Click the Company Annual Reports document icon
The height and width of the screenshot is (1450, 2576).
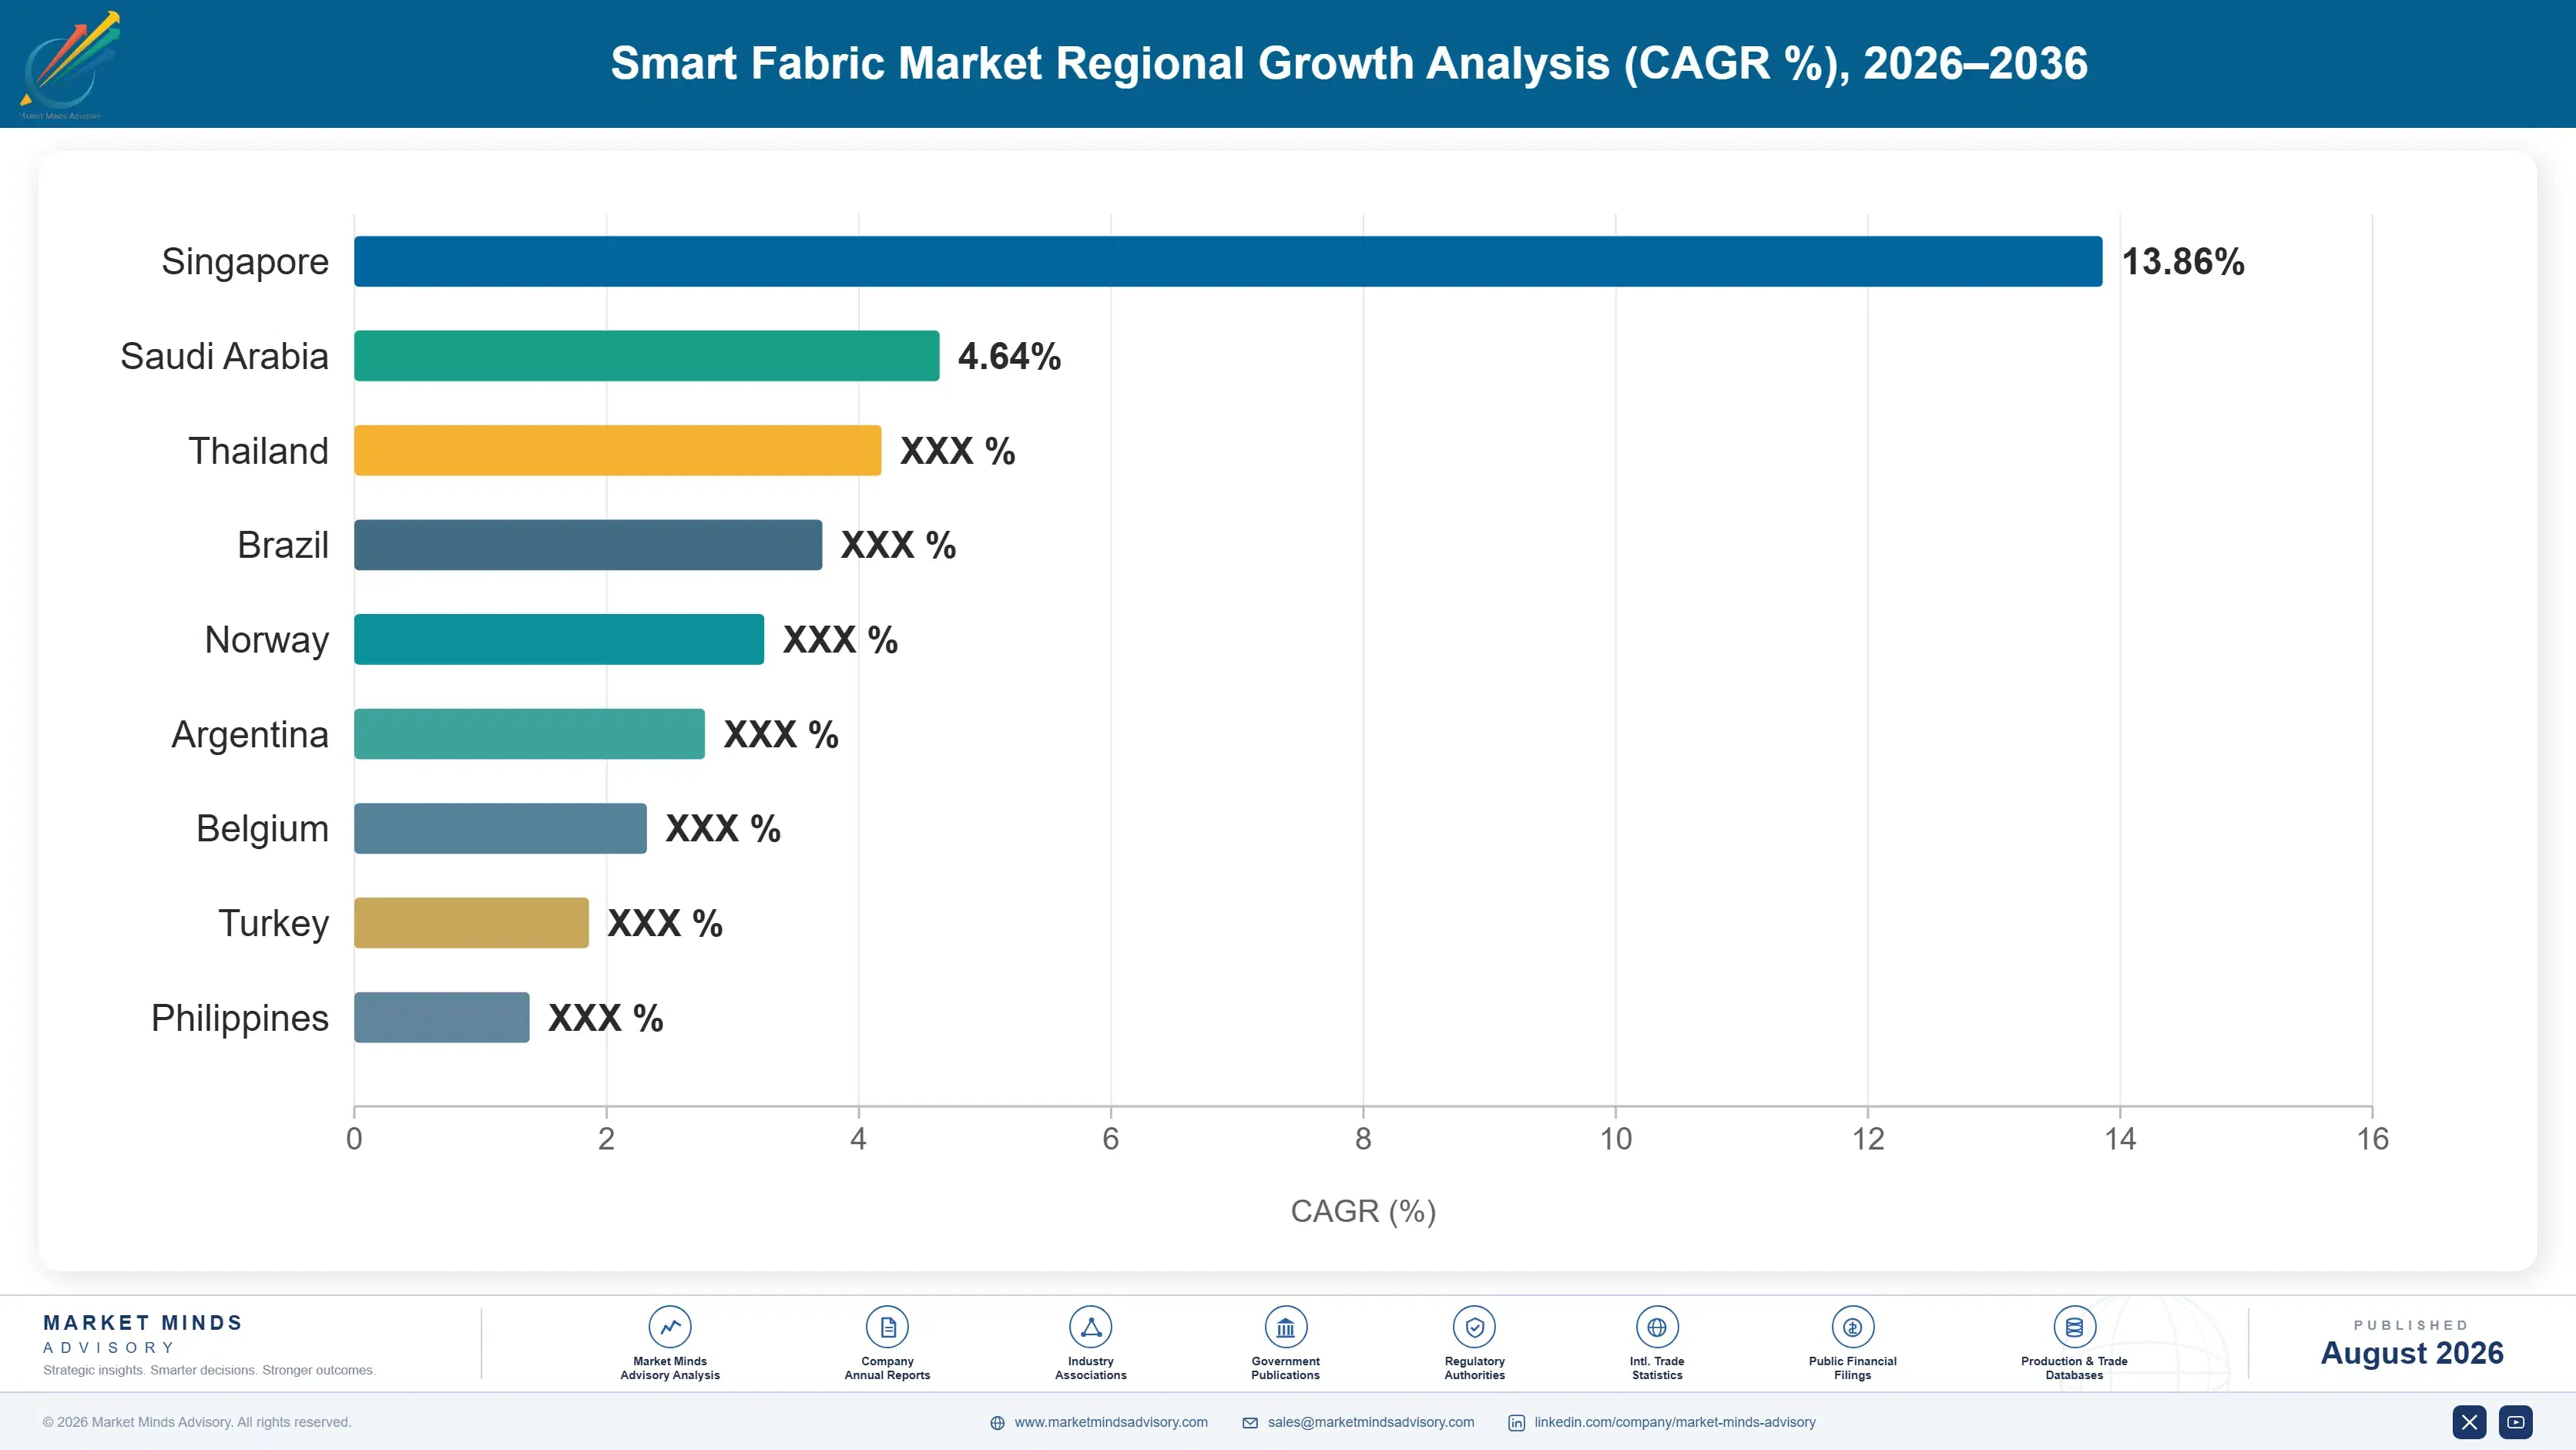(887, 1327)
